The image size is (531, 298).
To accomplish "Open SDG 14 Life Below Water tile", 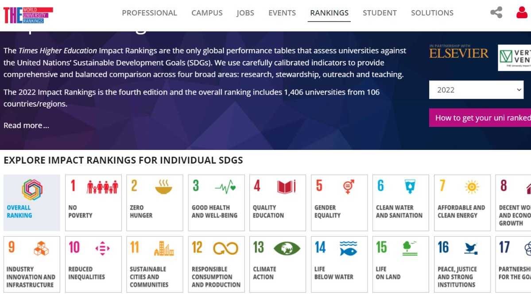I will 339,264.
